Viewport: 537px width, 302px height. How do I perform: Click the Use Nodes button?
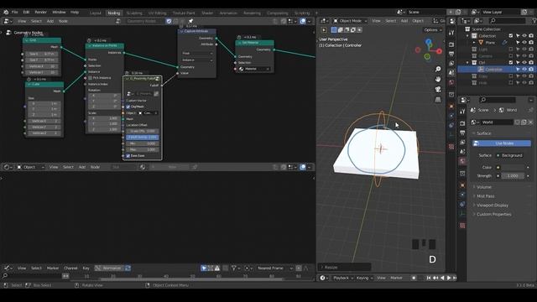pos(502,143)
